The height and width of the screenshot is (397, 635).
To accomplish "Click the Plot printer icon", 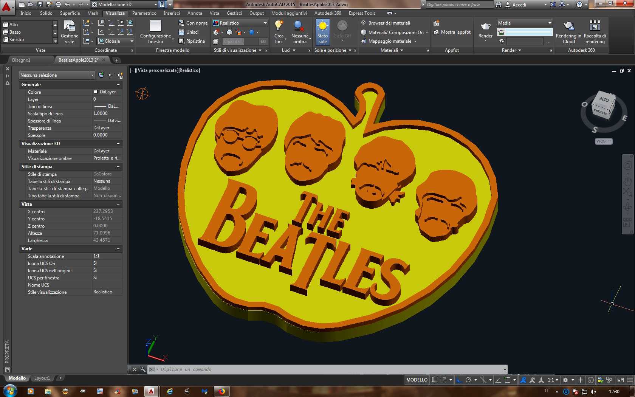I will pos(58,5).
